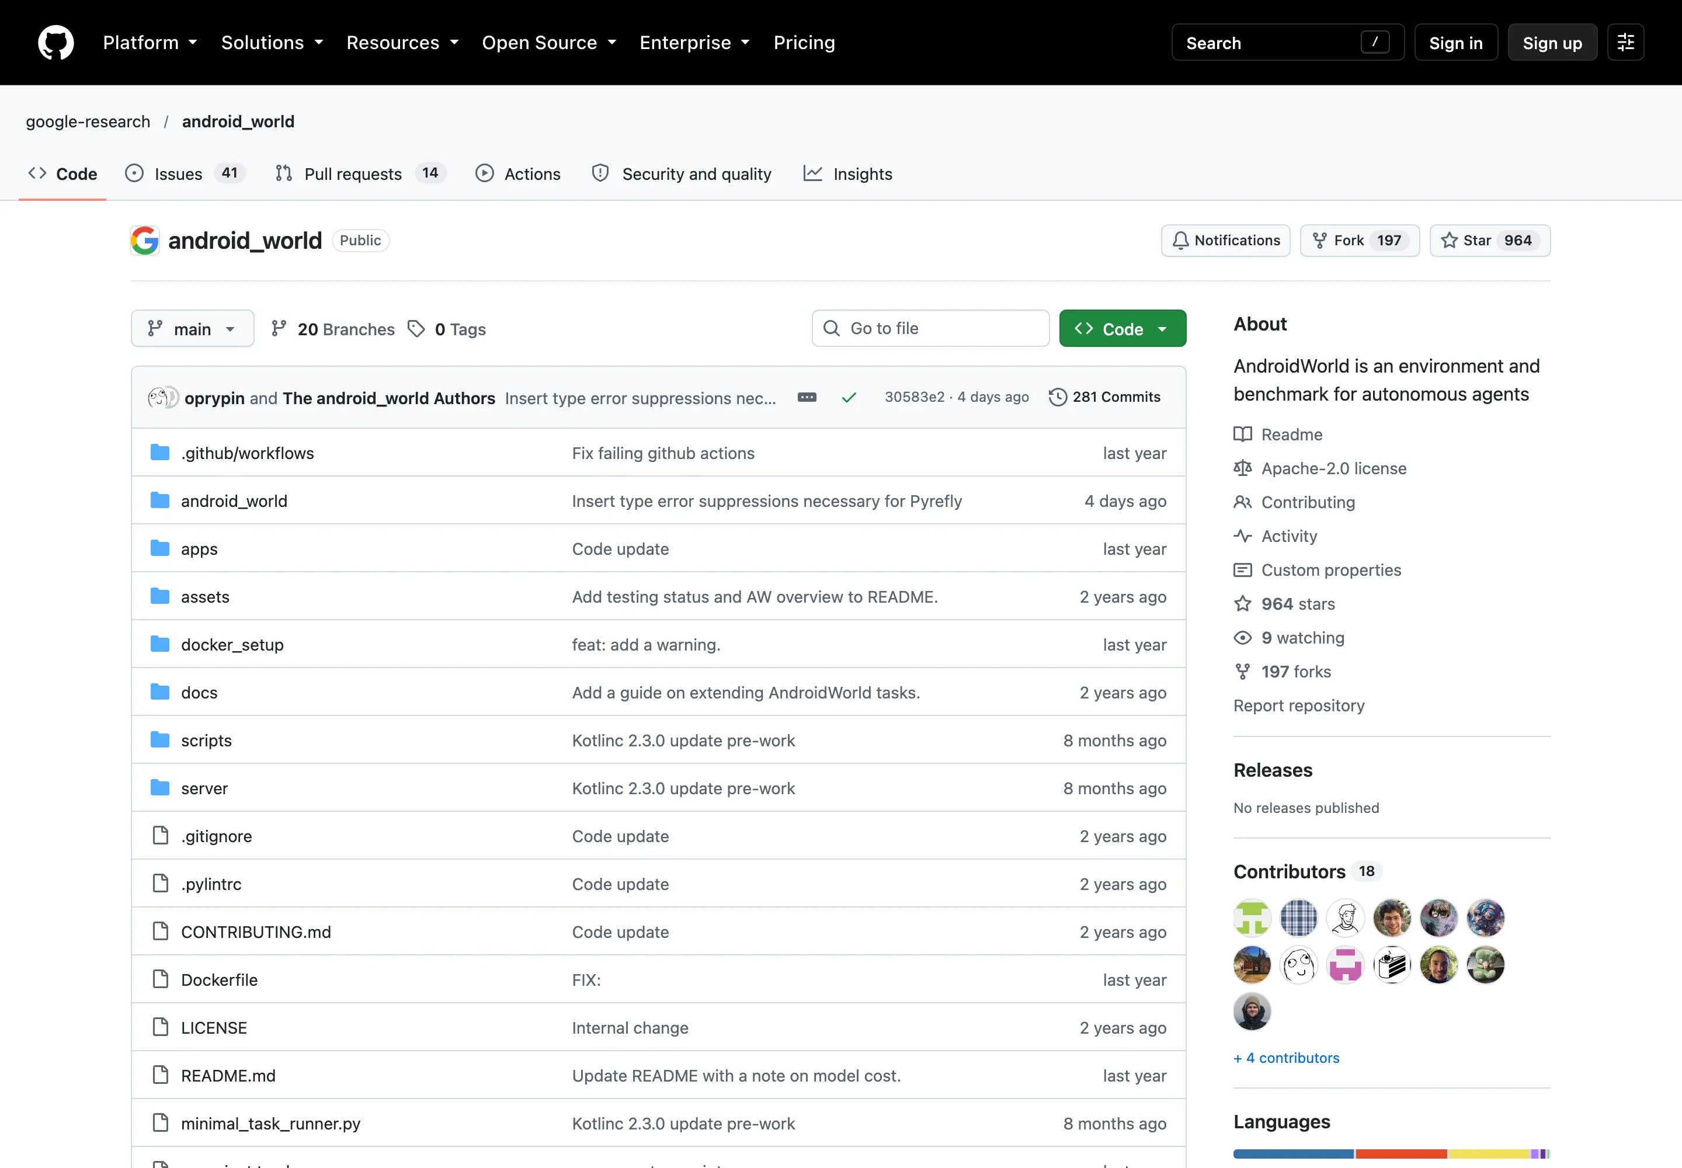This screenshot has width=1682, height=1168.
Task: Expand the commit message ellipsis icon
Action: 807,397
